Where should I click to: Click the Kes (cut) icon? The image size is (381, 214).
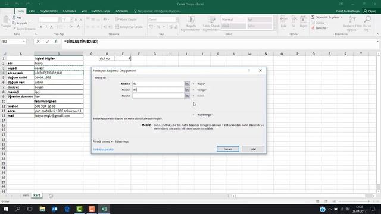[14, 17]
